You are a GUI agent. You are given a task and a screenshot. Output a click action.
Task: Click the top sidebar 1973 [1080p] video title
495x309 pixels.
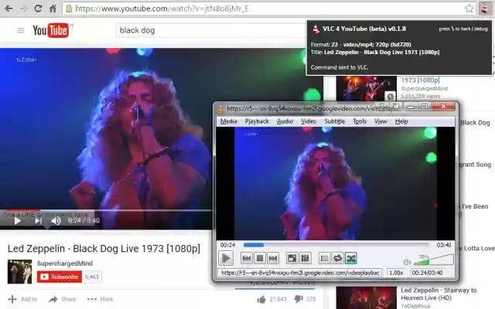pyautogui.click(x=420, y=80)
